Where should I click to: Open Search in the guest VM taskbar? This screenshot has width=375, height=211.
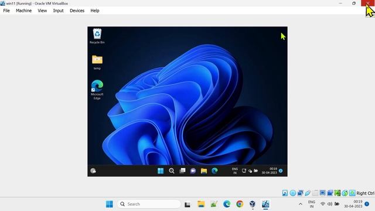[x=172, y=171]
